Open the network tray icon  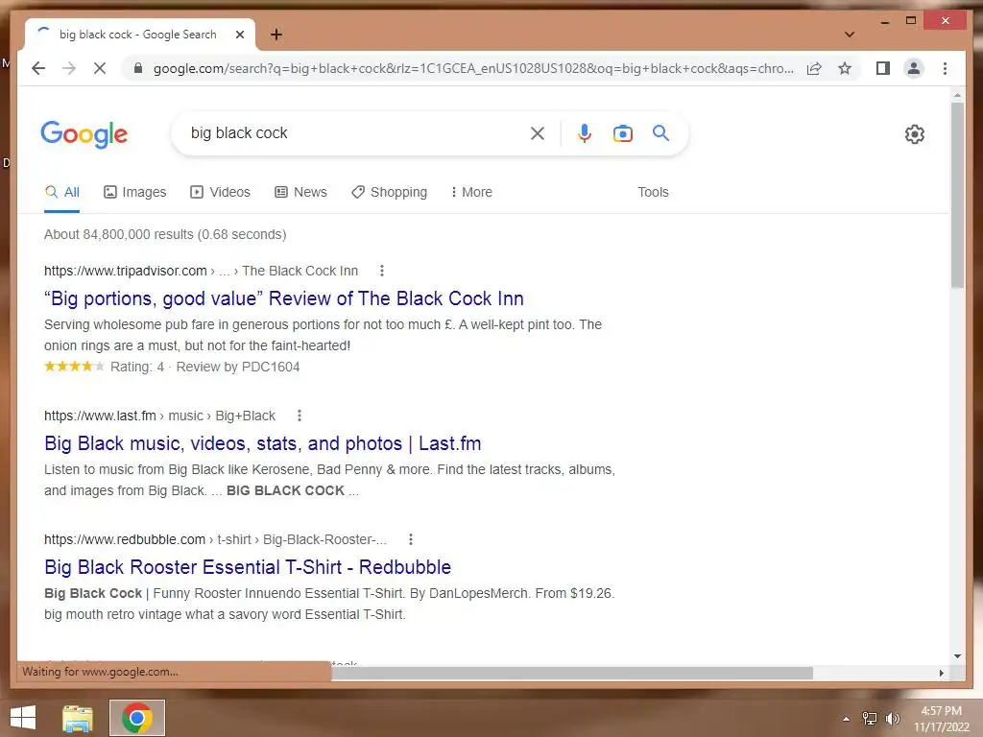[870, 718]
